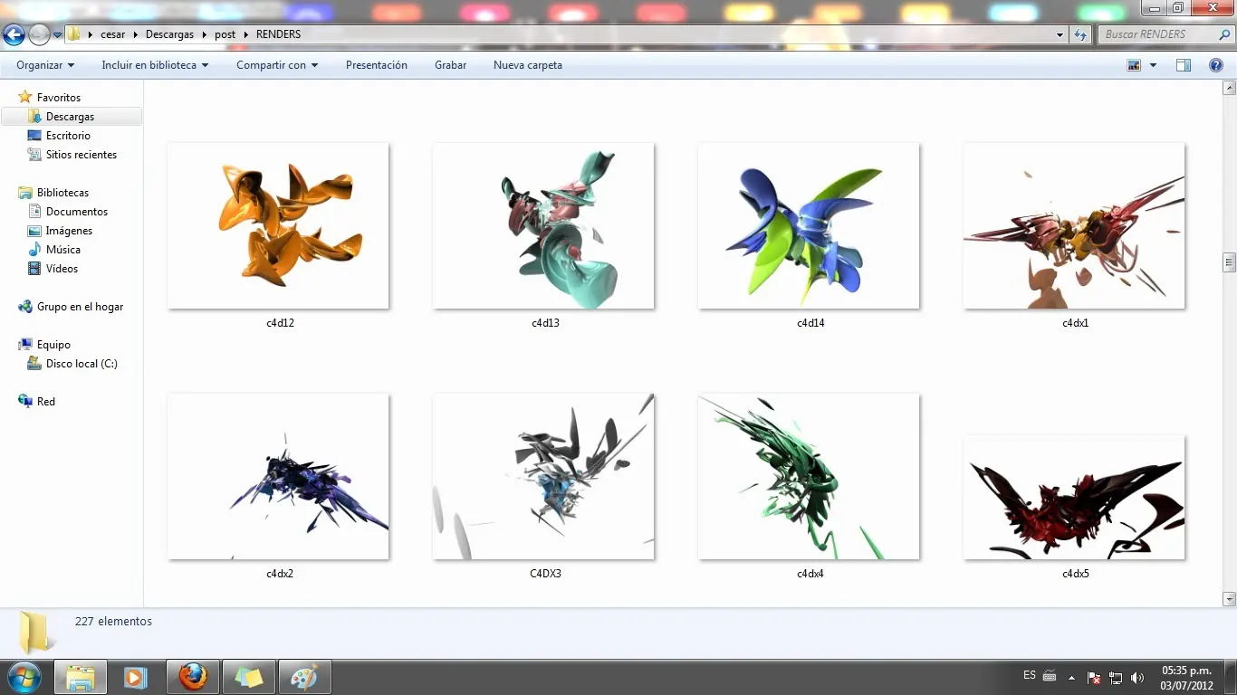Screen dimensions: 1237x695
Task: Click in the Buscar RENDERS search box
Action: coord(1155,34)
